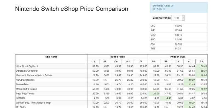Click Wonder Boy: The Dragon's Trap title
The height and width of the screenshot is (108, 219).
(33, 103)
